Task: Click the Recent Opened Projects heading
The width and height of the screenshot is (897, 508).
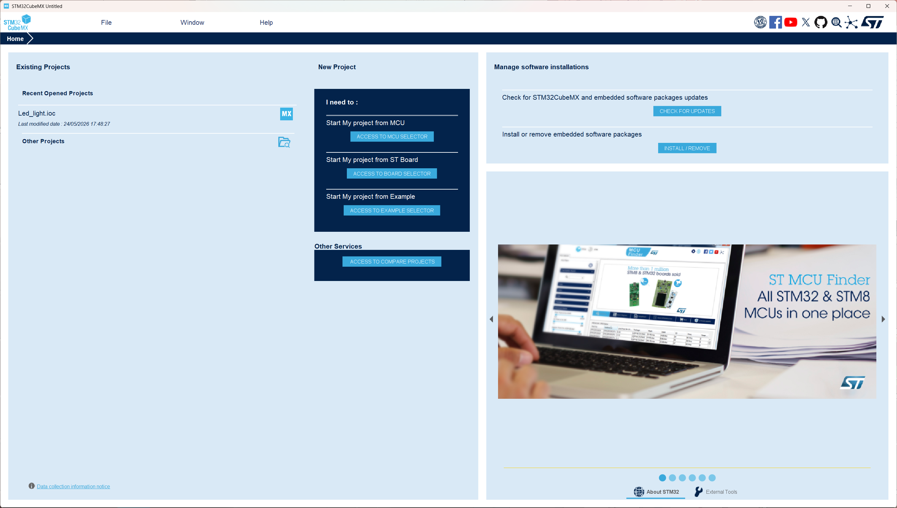Action: [x=57, y=93]
